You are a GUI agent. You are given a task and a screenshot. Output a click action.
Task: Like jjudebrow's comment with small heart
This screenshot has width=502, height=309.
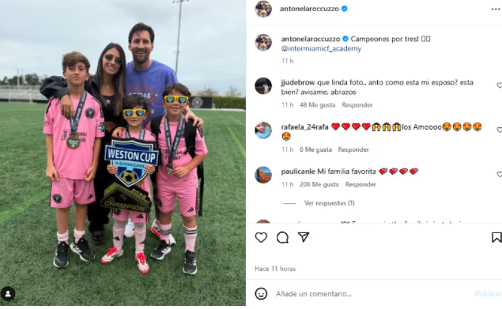point(499,85)
